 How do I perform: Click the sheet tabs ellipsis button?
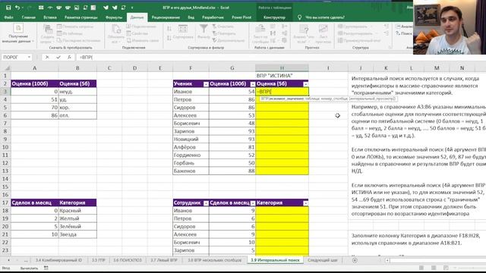(x=26, y=260)
